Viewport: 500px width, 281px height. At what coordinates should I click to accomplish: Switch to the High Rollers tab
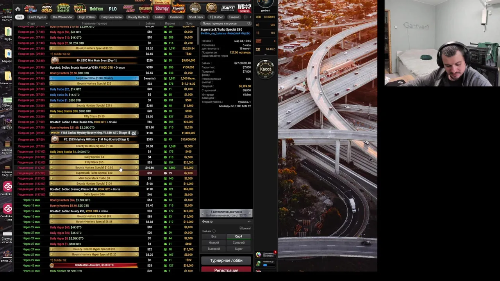point(87,17)
